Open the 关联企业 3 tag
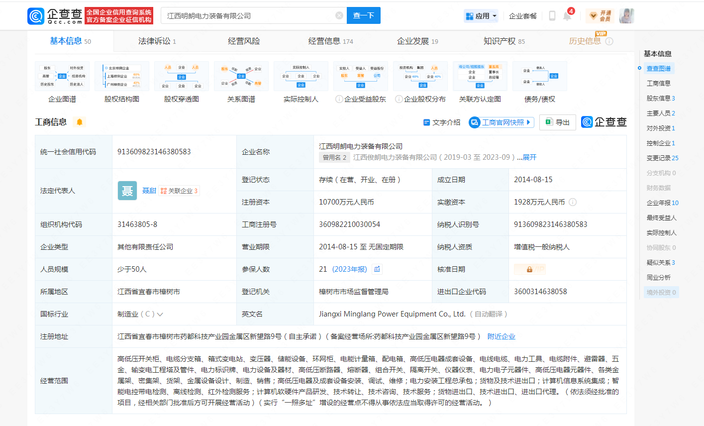The image size is (704, 426). click(179, 191)
